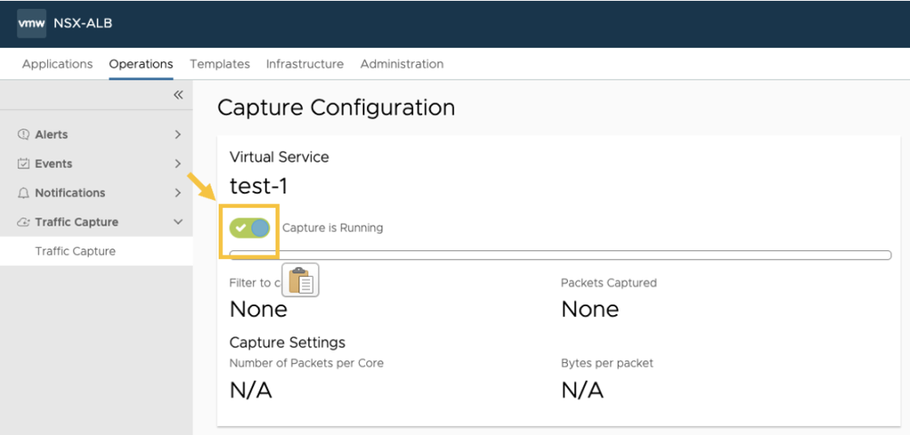Image resolution: width=910 pixels, height=435 pixels.
Task: Click the clipboard icon near Filter
Action: tap(301, 281)
